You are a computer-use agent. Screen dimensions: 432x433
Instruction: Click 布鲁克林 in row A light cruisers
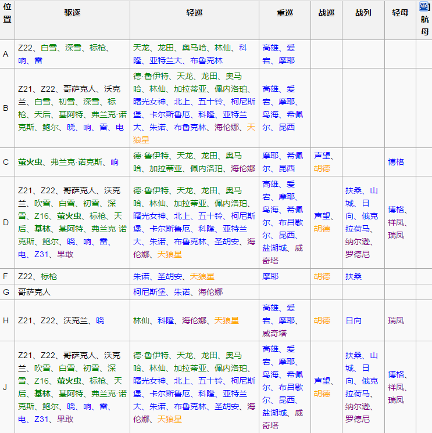(x=206, y=60)
